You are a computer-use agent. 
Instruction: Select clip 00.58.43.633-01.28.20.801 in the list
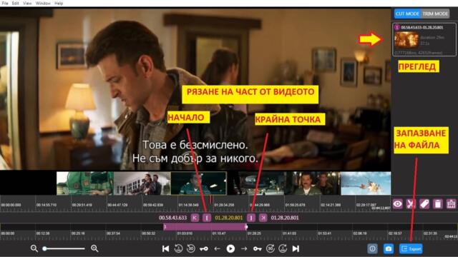click(424, 40)
